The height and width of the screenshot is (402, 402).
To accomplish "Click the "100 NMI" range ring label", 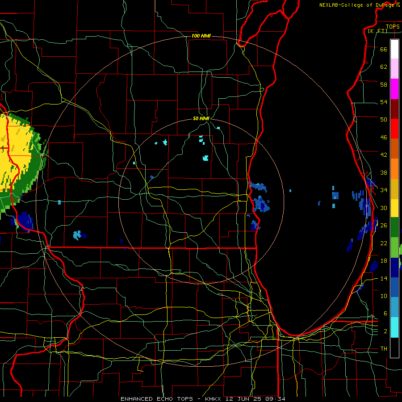I will (x=201, y=36).
